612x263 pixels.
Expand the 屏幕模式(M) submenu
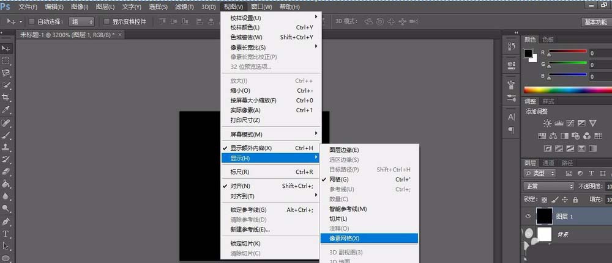pos(271,134)
